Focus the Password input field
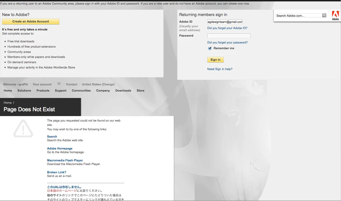 tap(229, 36)
